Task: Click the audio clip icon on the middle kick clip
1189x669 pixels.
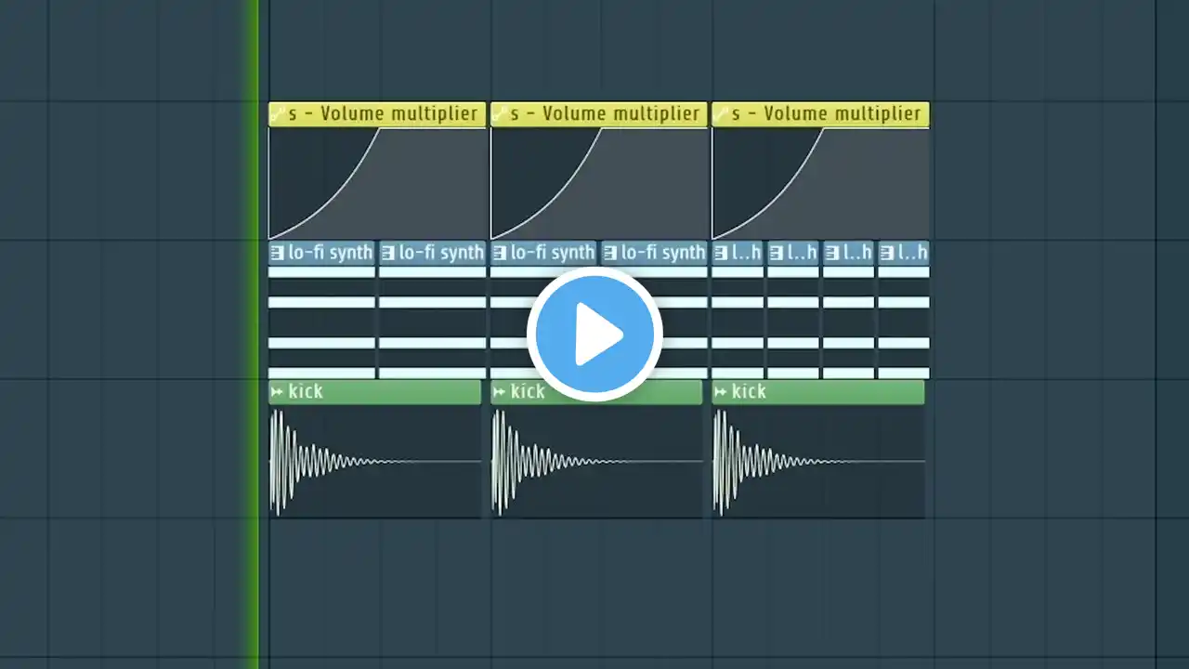Action: (x=499, y=392)
